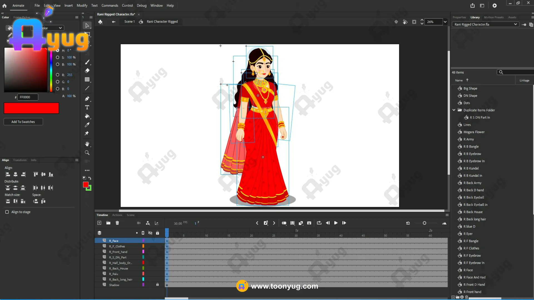Select the Hue radio button

point(58,50)
